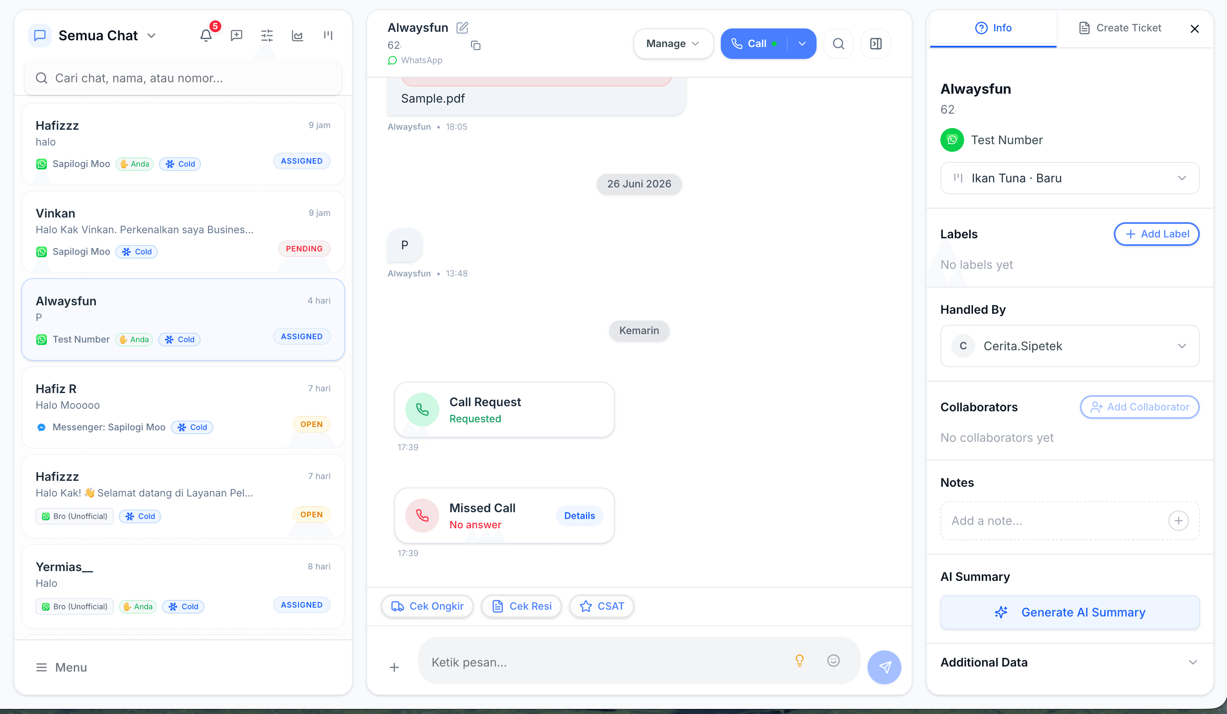
Task: Click the Cek Ongkir quick action
Action: tap(427, 606)
